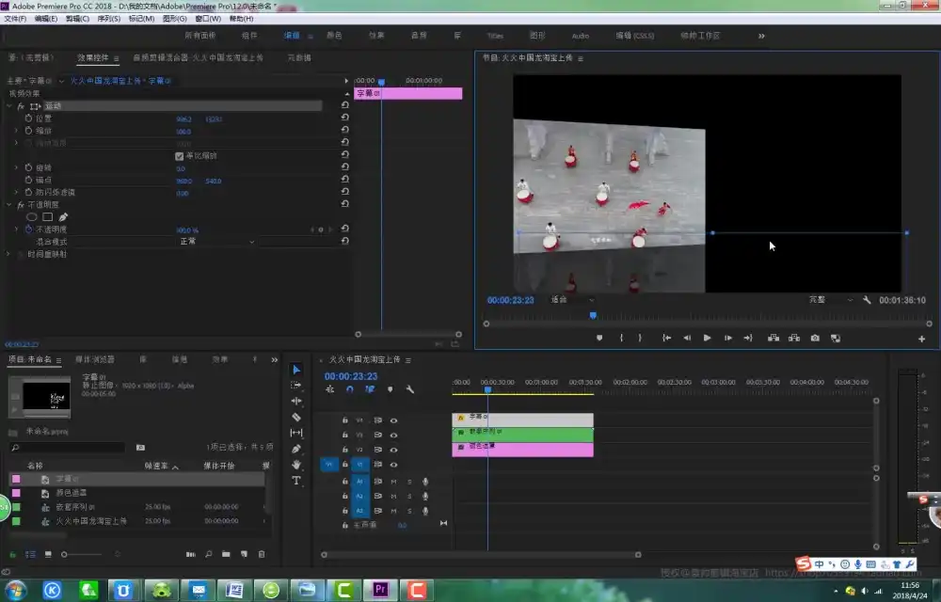Collapse the Motion effect properties
Screen dimensions: 941x602
click(x=9, y=106)
